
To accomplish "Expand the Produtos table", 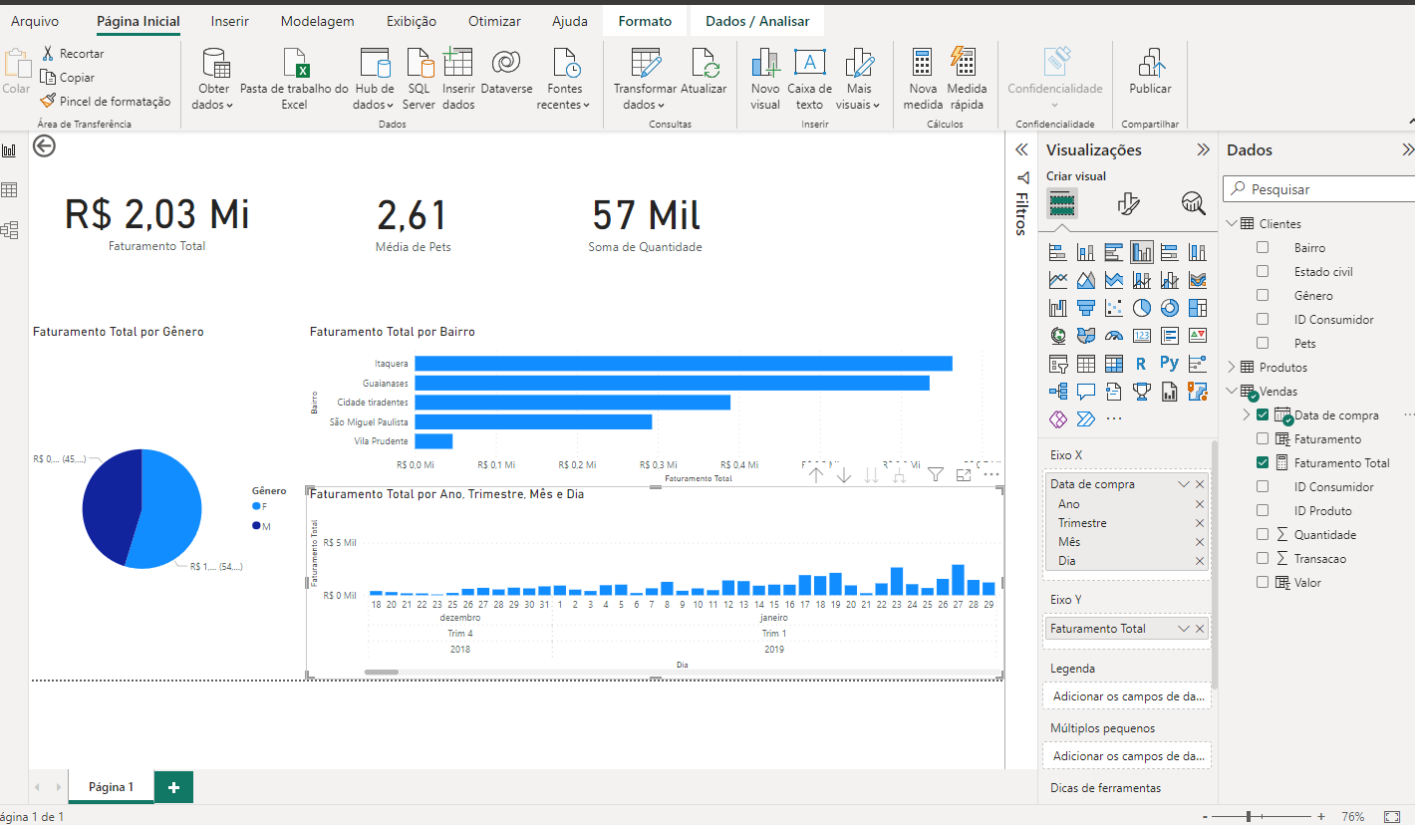I will (1232, 367).
